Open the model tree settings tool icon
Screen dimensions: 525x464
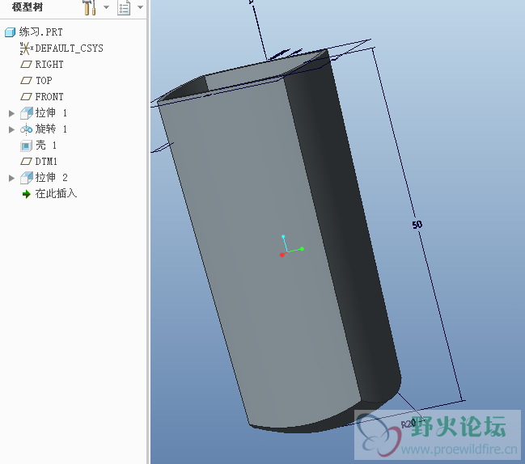point(89,8)
